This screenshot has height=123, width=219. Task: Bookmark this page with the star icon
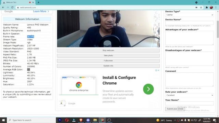point(201,8)
